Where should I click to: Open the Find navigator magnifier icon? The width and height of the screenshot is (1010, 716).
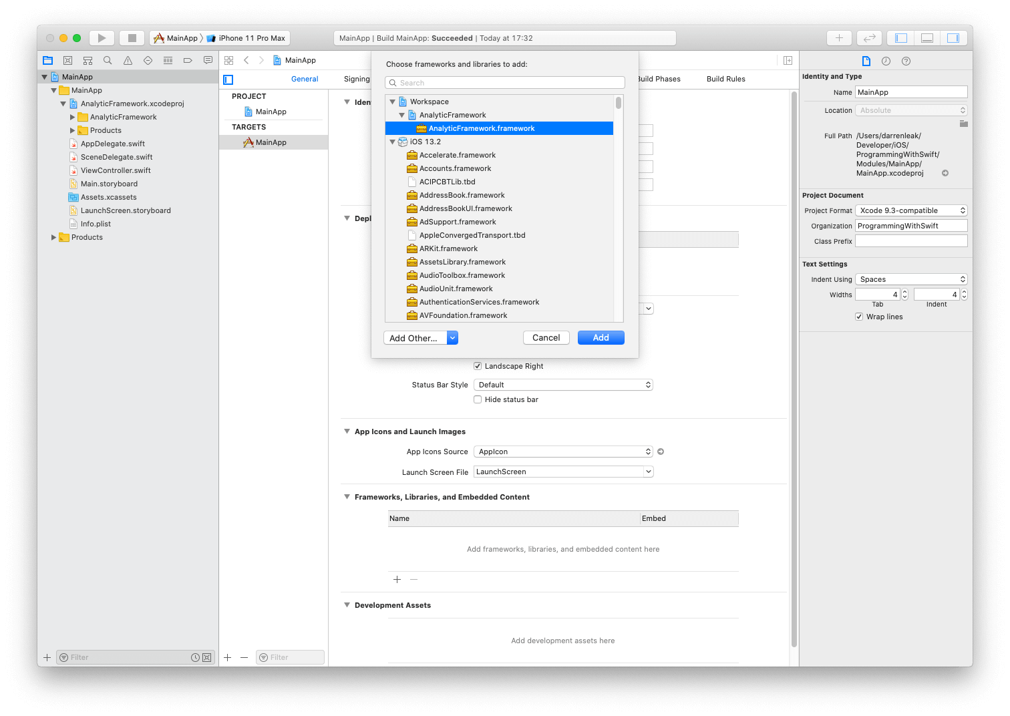pos(108,60)
